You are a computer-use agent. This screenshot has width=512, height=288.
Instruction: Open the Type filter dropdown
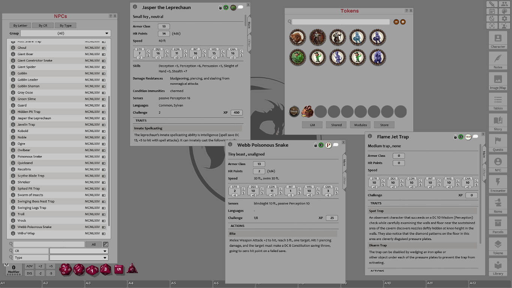point(78,258)
